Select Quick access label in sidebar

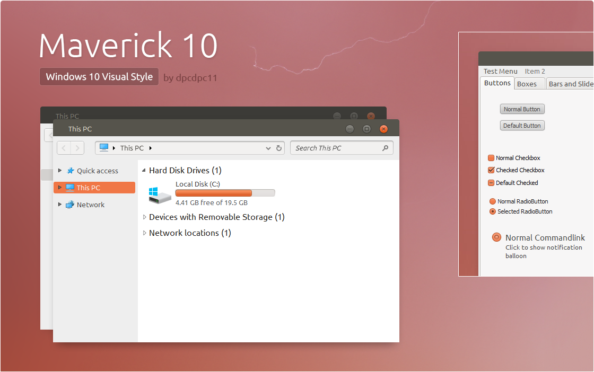tap(98, 171)
